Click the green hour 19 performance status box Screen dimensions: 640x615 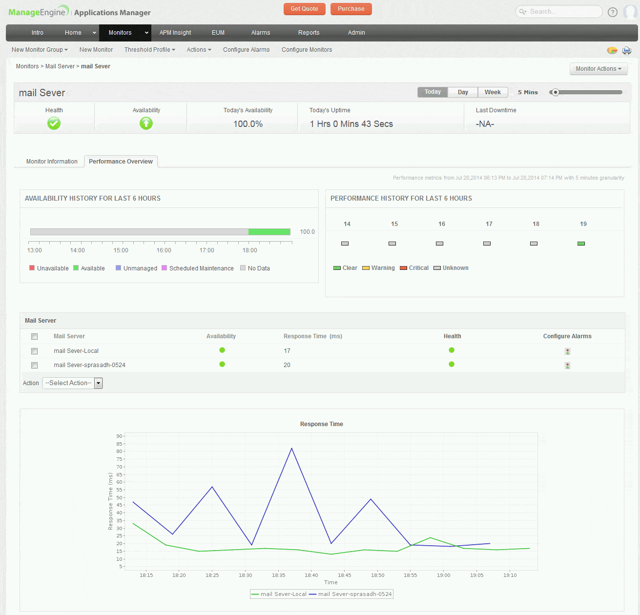[x=581, y=243]
